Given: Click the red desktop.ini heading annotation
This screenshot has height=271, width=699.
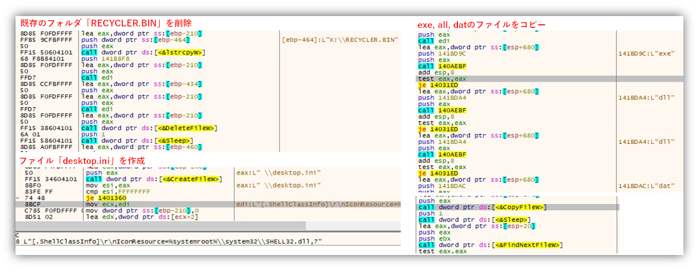Looking at the screenshot, I should (82, 160).
